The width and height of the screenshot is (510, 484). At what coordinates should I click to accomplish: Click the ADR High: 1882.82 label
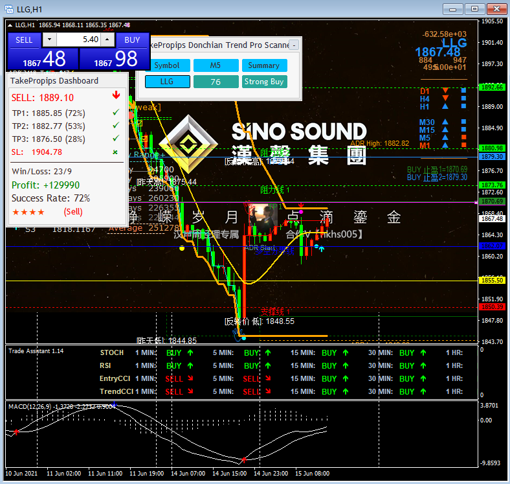click(379, 143)
